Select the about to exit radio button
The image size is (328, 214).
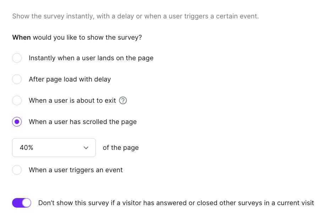(x=17, y=101)
